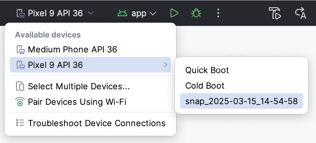This screenshot has height=143, width=316.
Task: Select Pixel 9 API 36 in device list
Action: [x=90, y=65]
